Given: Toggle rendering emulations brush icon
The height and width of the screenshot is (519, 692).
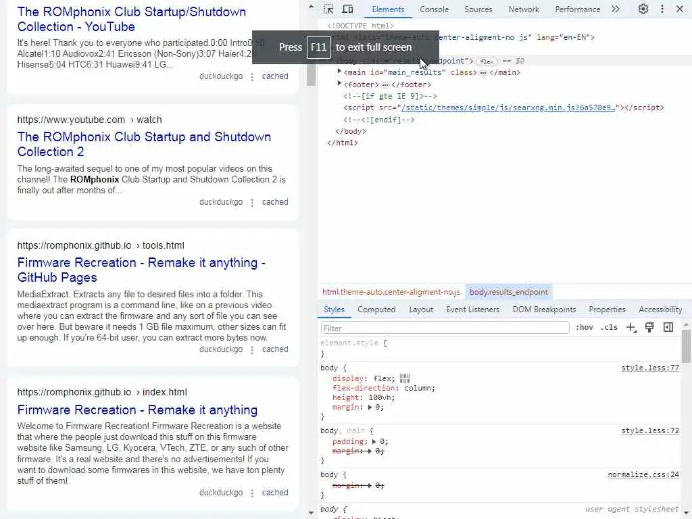Looking at the screenshot, I should tap(649, 328).
